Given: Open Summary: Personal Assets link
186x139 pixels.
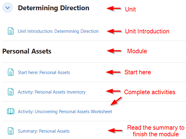Looking at the screenshot, I should coord(44,131).
